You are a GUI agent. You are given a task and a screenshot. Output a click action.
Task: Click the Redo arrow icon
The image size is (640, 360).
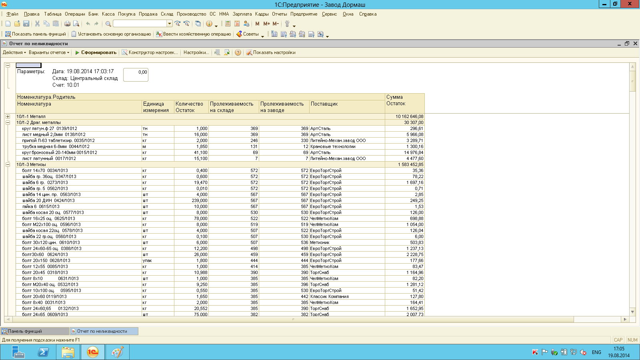96,24
